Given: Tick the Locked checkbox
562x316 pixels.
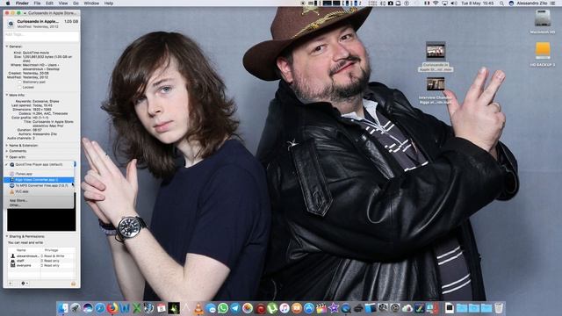Looking at the screenshot, I should pyautogui.click(x=19, y=87).
